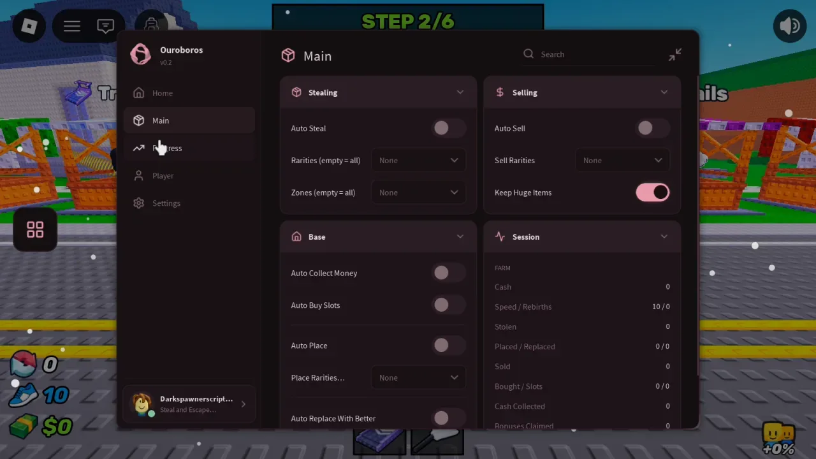The height and width of the screenshot is (459, 816).
Task: Turn off Keep Huge Items toggle
Action: 653,193
